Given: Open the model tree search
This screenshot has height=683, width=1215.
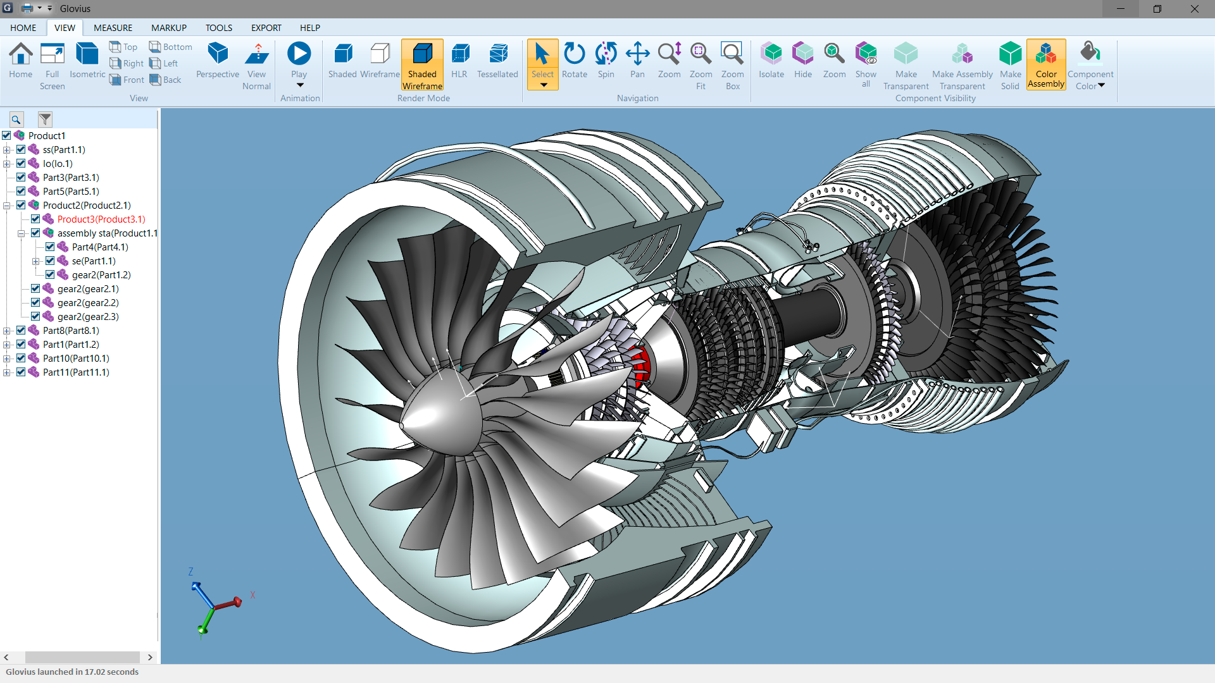Looking at the screenshot, I should 16,119.
